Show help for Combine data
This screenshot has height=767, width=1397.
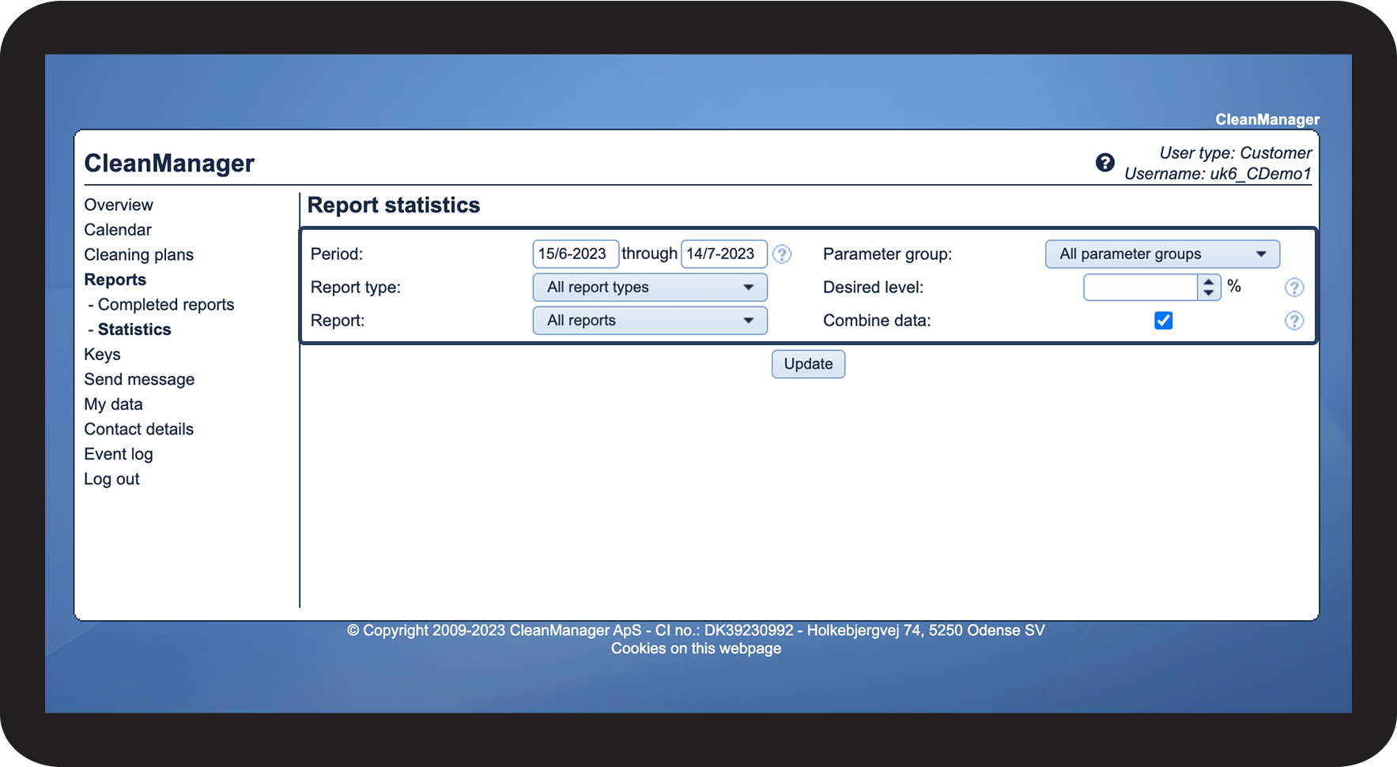1294,321
